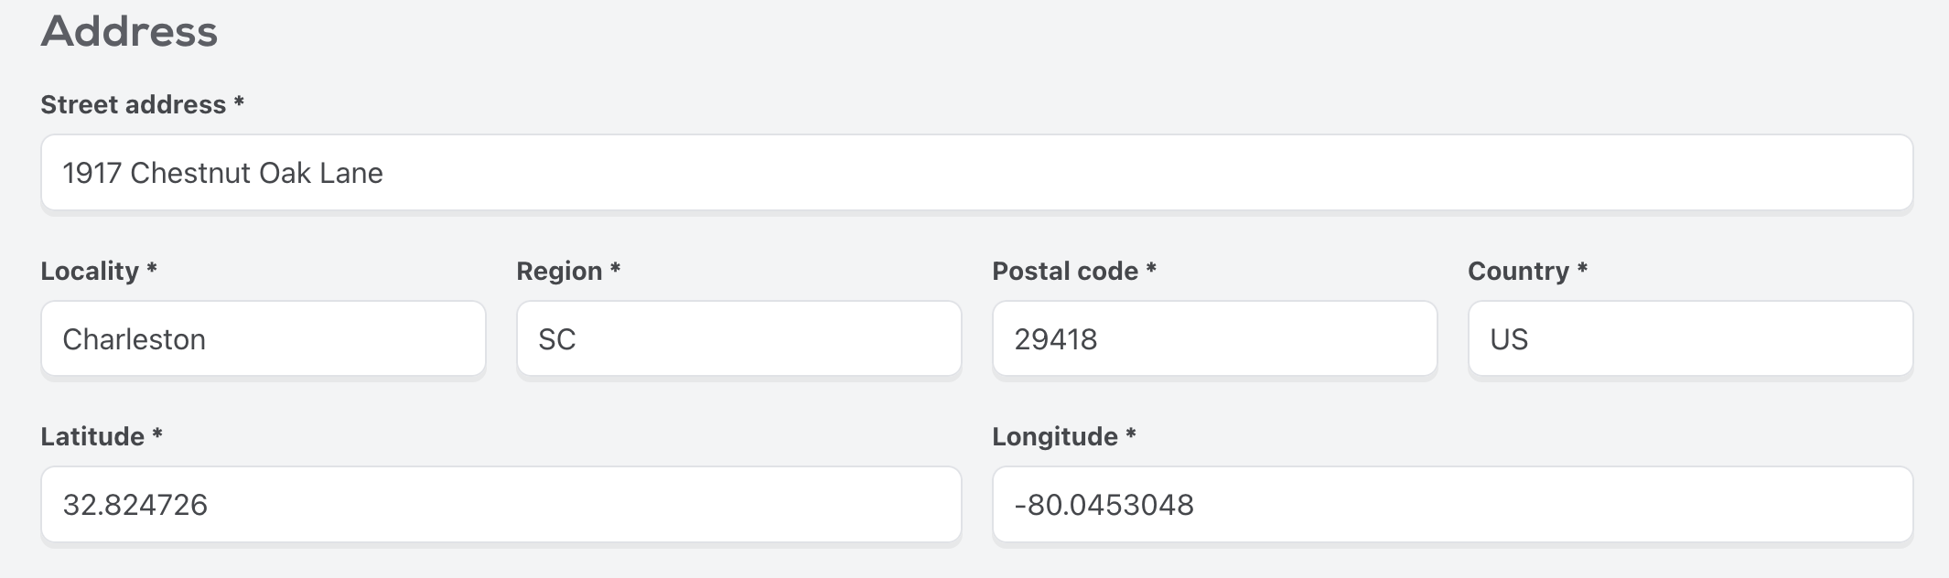Click the "Postal code" label text

pos(1065,271)
